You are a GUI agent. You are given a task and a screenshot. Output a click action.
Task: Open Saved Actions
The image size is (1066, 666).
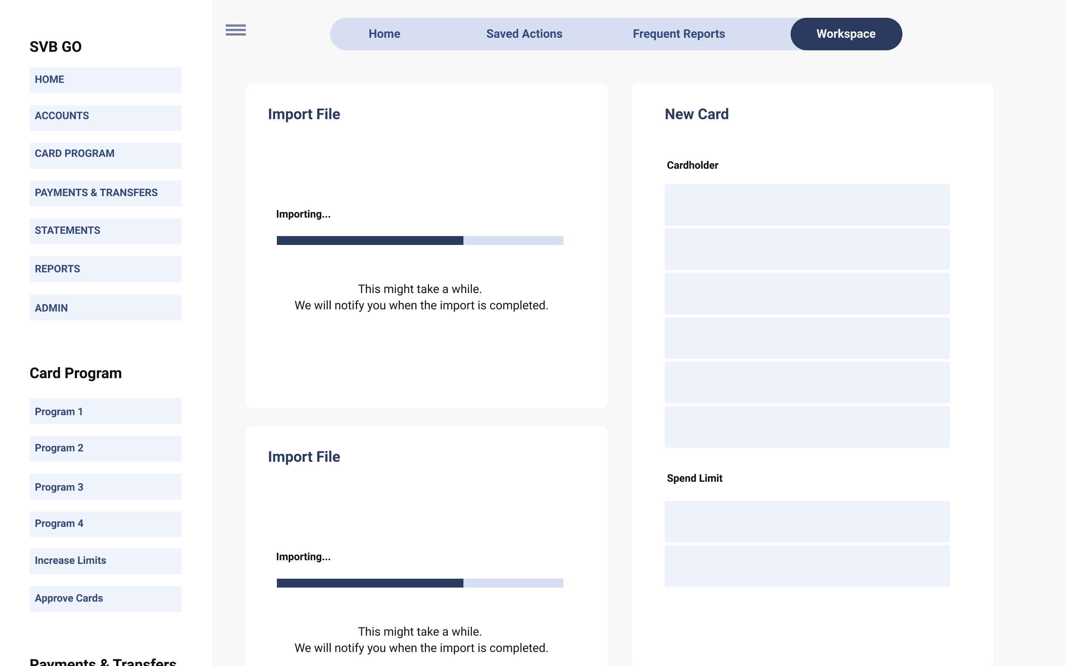pyautogui.click(x=524, y=33)
